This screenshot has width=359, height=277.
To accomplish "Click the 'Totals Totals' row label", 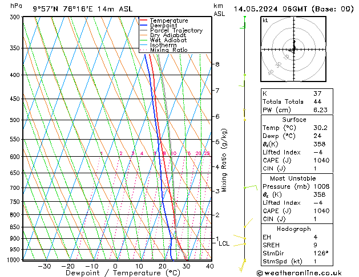I will coord(283,101).
